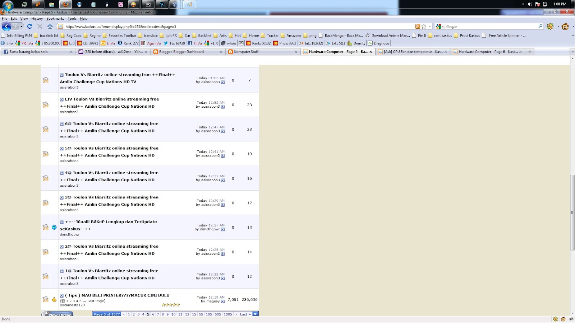Open the whois toolbar item
Viewport: 575px width, 323px height.
229,43
